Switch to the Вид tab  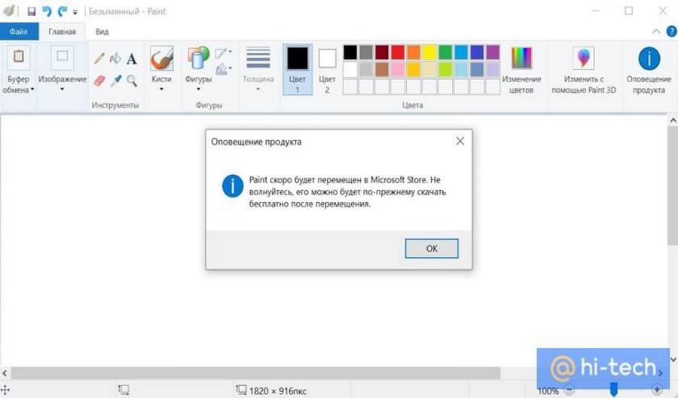pyautogui.click(x=102, y=32)
